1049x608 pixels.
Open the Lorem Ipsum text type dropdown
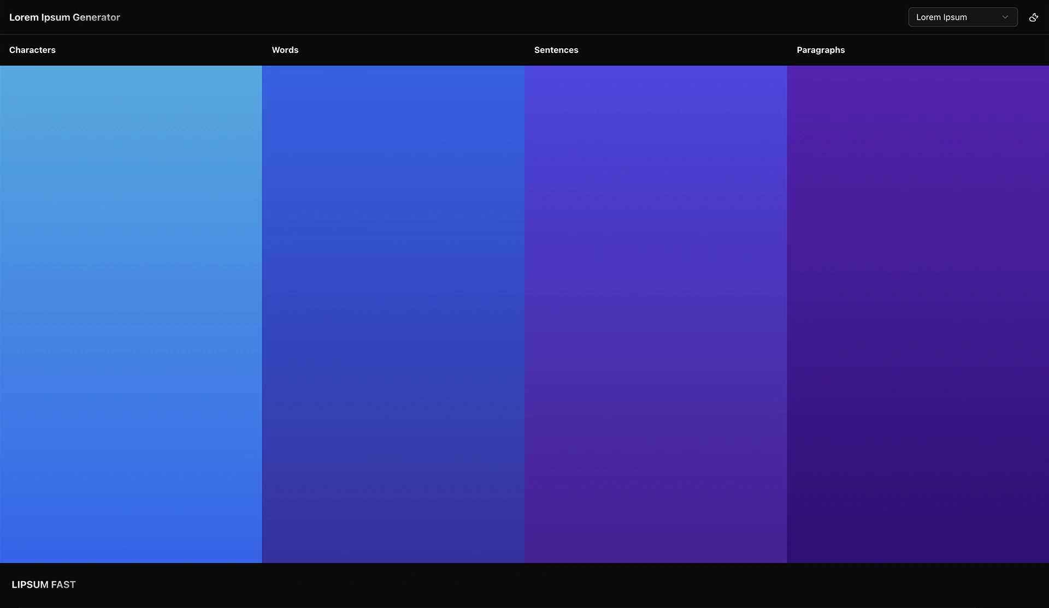[962, 17]
